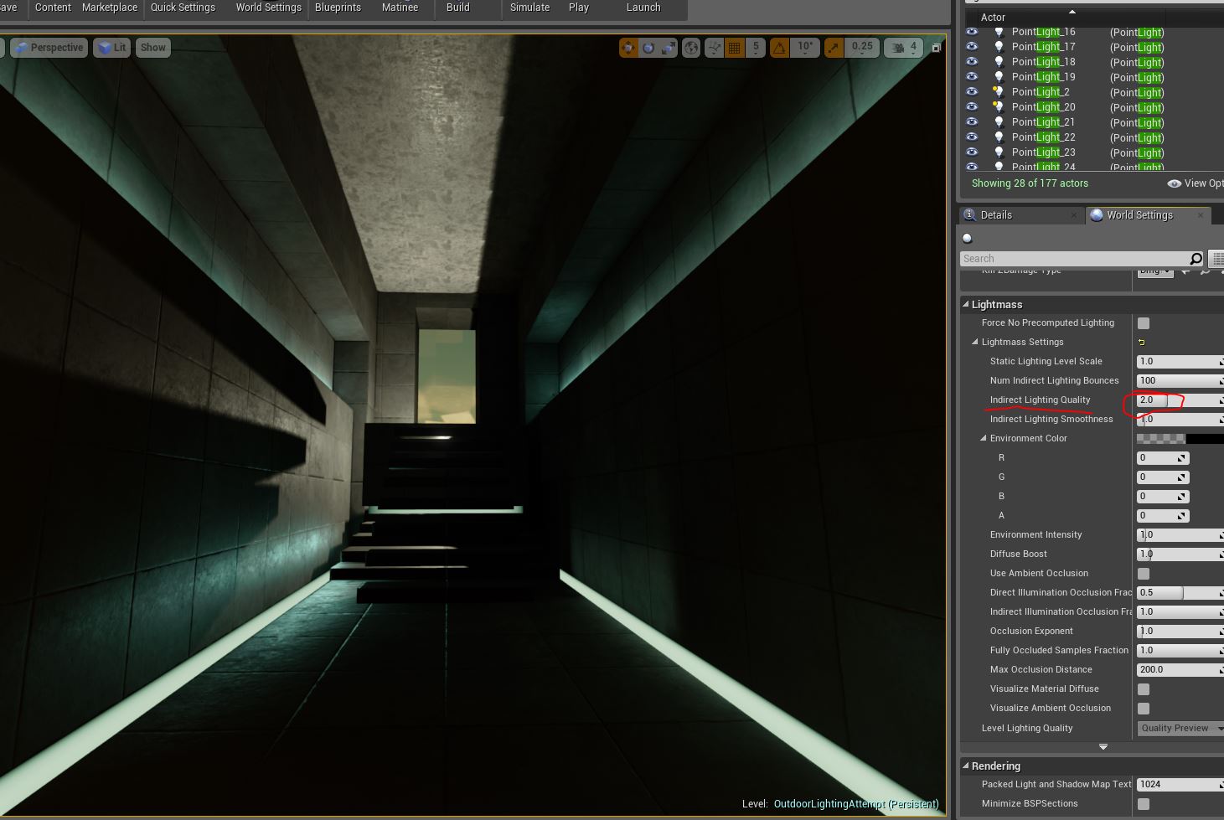Open Level Lighting Quality dropdown

tap(1180, 729)
